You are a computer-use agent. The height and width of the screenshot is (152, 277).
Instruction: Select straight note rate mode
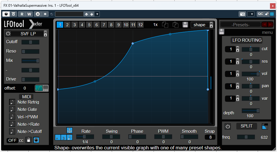(70, 137)
